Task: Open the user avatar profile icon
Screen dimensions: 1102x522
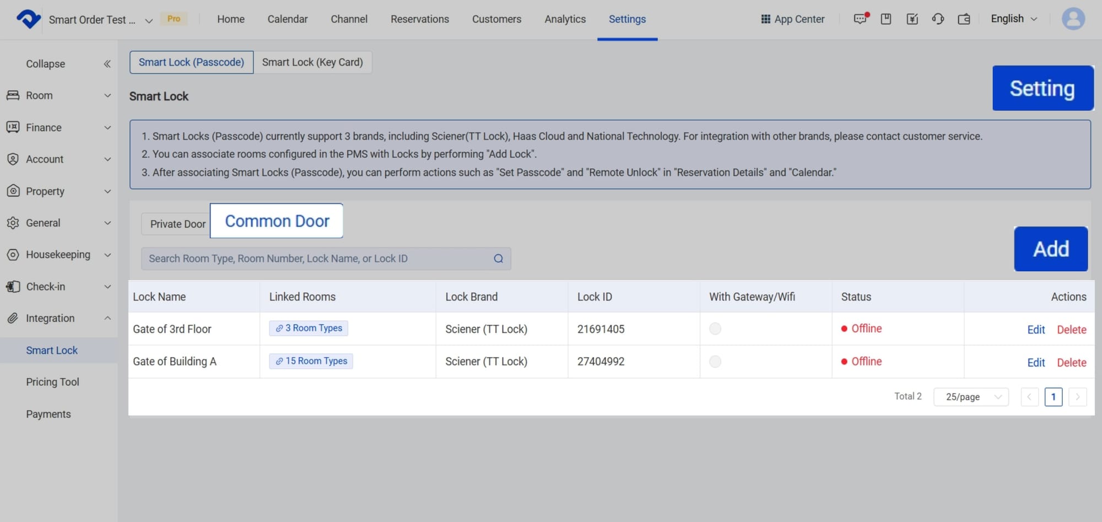Action: click(1073, 19)
